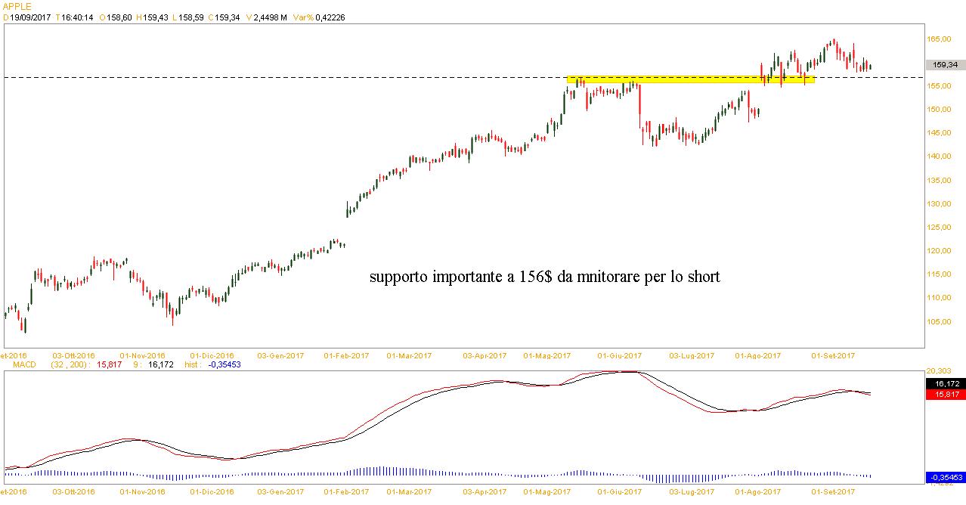Select the annotation text about 156$ support

pyautogui.click(x=544, y=277)
